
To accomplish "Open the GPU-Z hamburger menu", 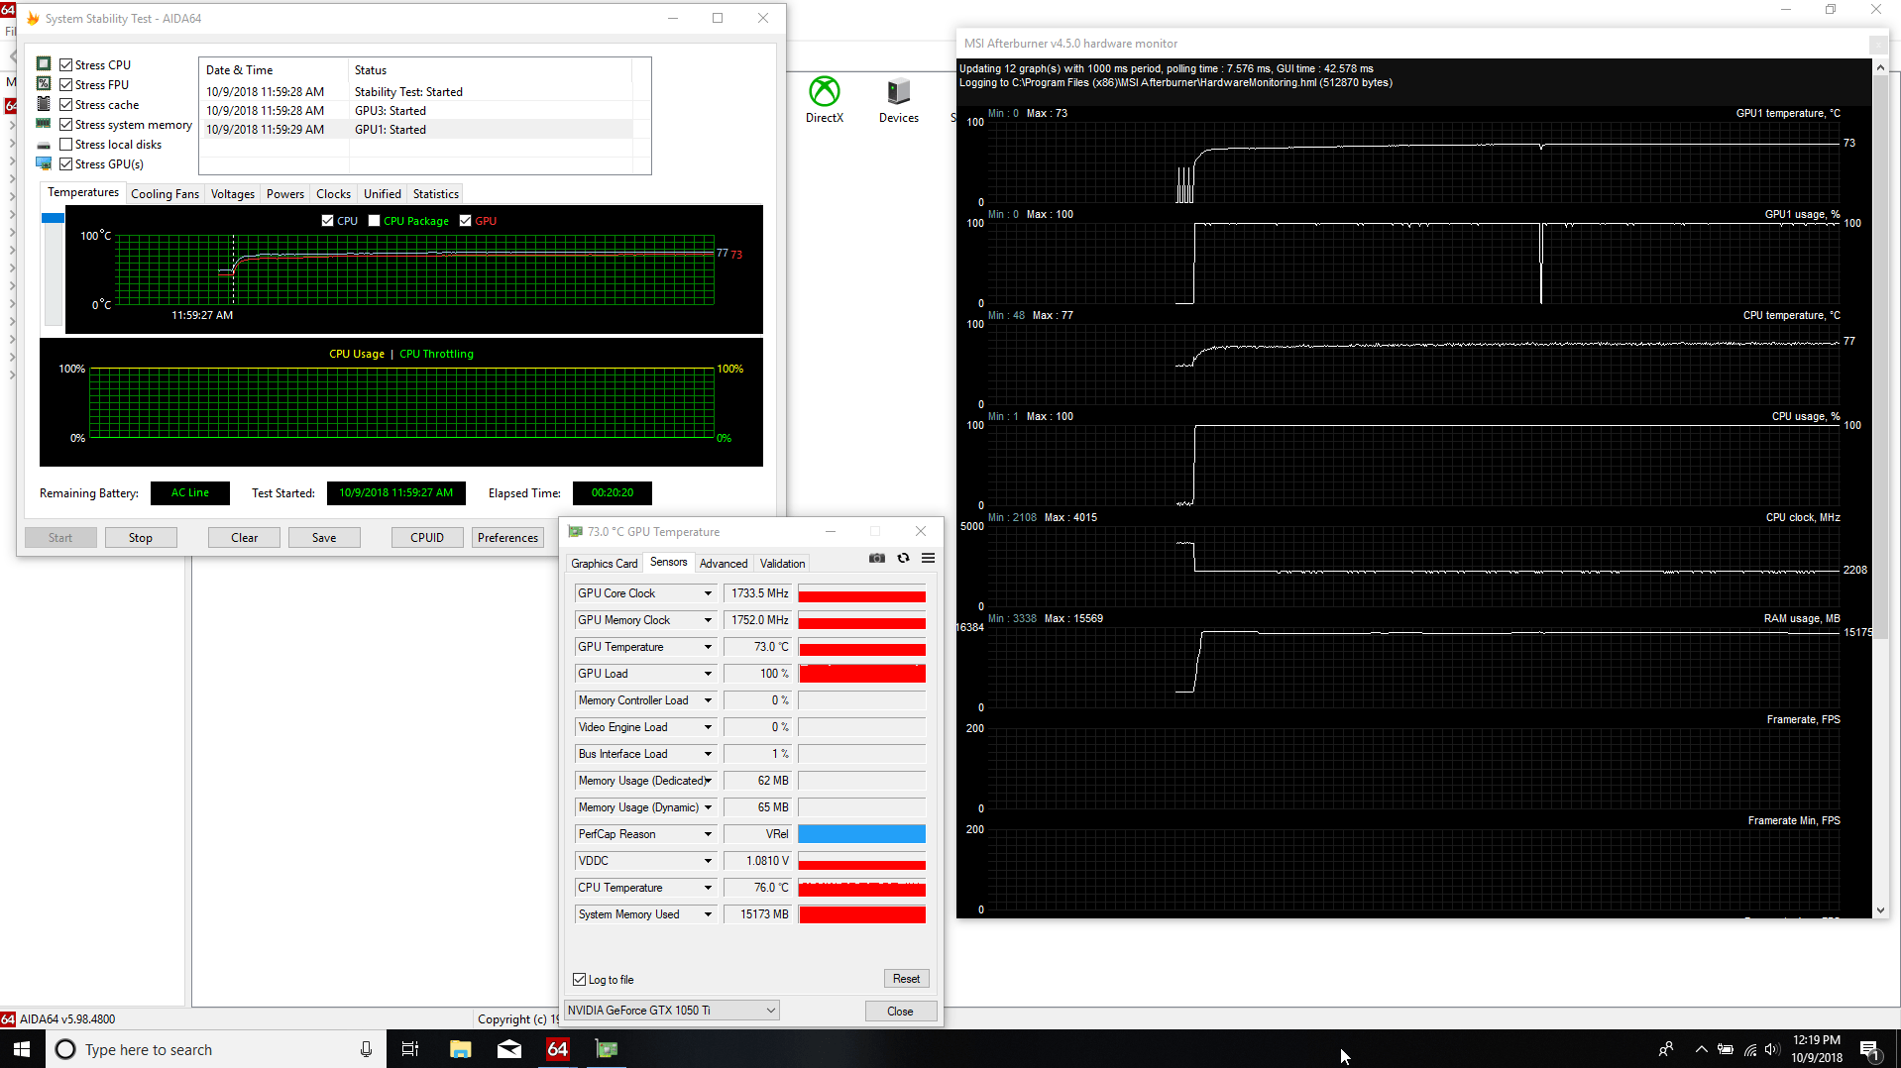I will 928,559.
